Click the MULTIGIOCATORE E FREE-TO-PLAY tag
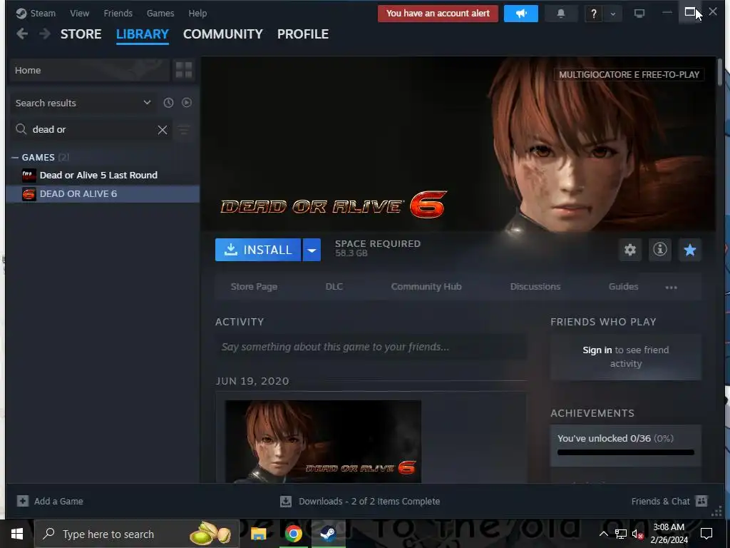This screenshot has width=730, height=548. [x=629, y=74]
